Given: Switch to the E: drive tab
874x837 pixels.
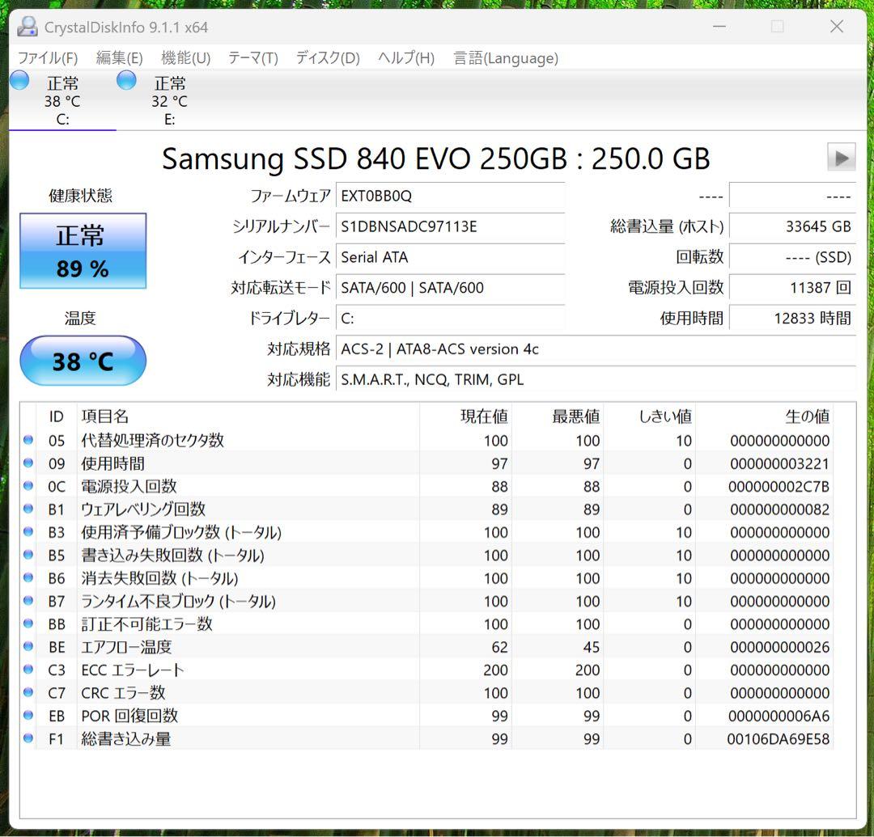Looking at the screenshot, I should point(168,99).
